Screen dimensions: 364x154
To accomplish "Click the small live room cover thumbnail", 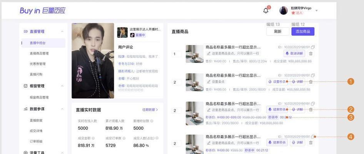I will point(122,32).
